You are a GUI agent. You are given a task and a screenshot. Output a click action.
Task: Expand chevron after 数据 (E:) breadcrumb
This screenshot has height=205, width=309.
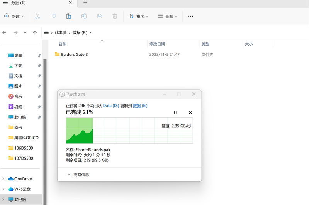(90, 33)
